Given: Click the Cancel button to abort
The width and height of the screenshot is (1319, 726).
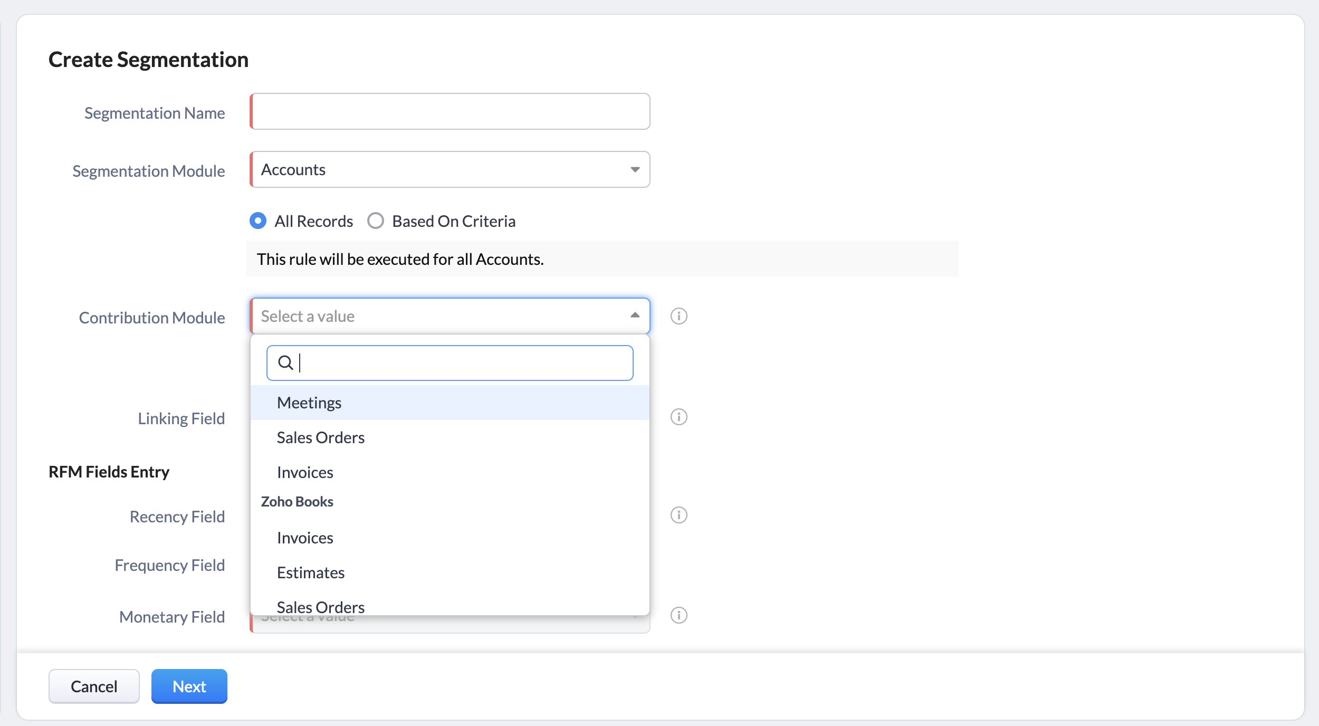Looking at the screenshot, I should coord(95,686).
